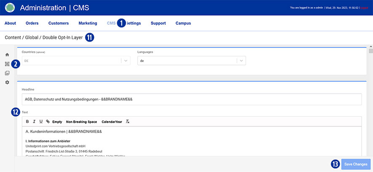
Task: Click into the Headline input field
Action: tap(192, 99)
